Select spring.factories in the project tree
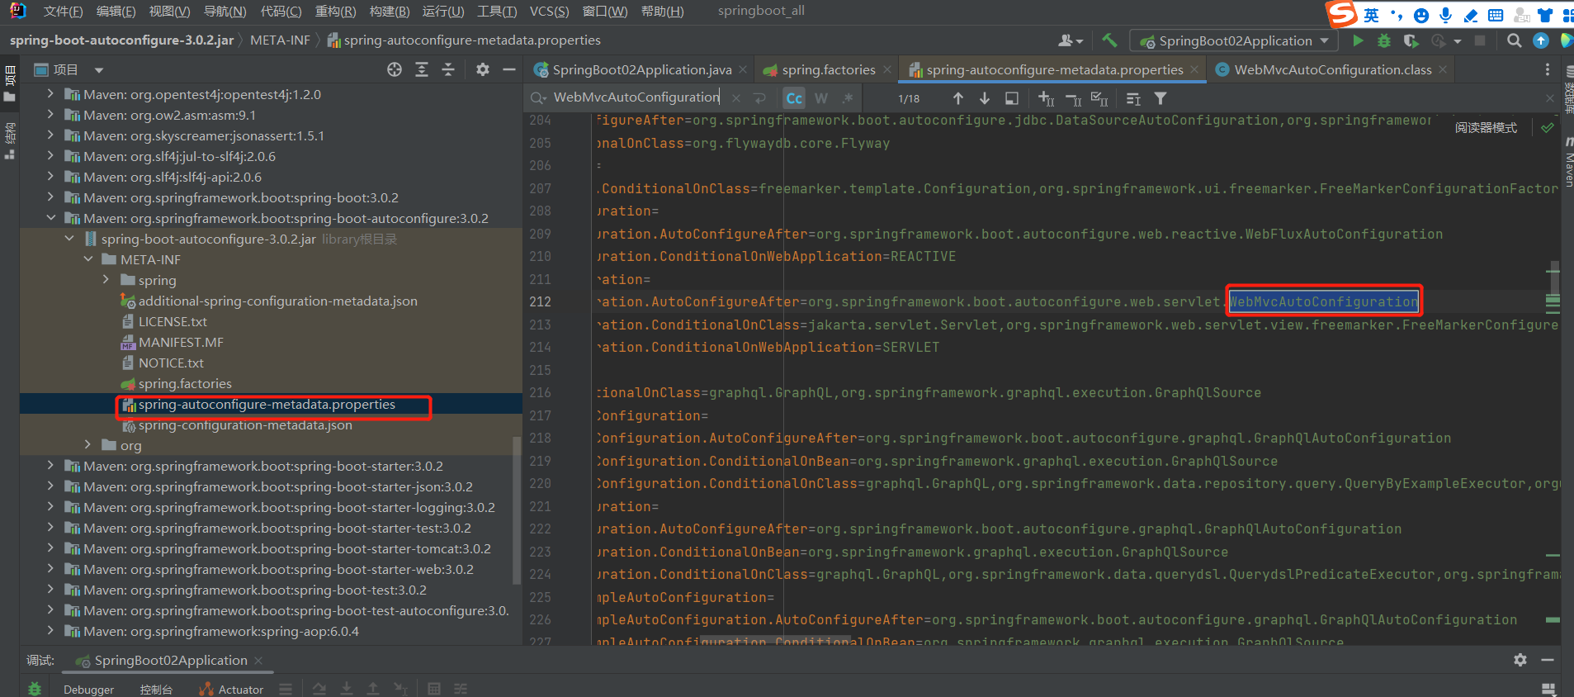This screenshot has width=1574, height=697. point(185,383)
